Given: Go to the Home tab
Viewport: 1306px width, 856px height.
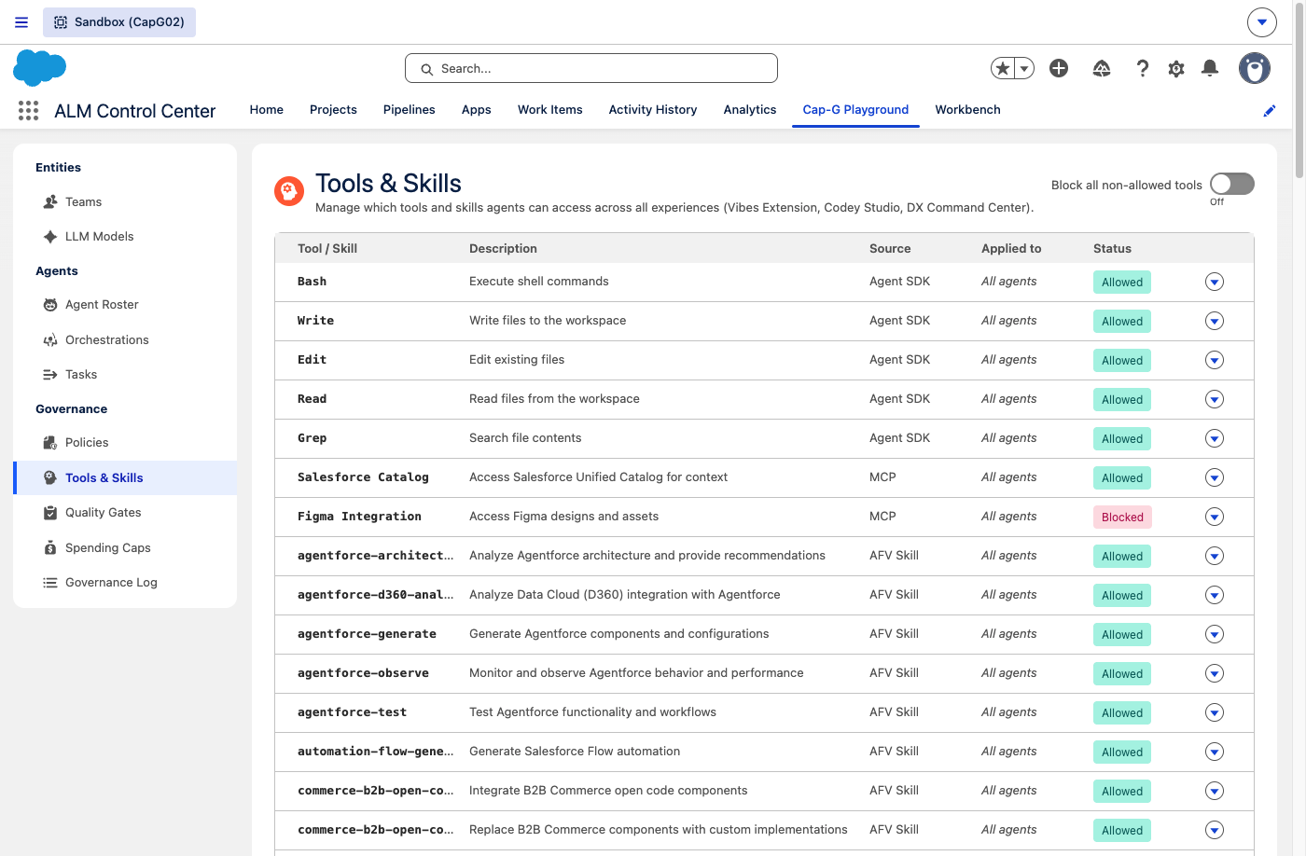Looking at the screenshot, I should [x=267, y=110].
